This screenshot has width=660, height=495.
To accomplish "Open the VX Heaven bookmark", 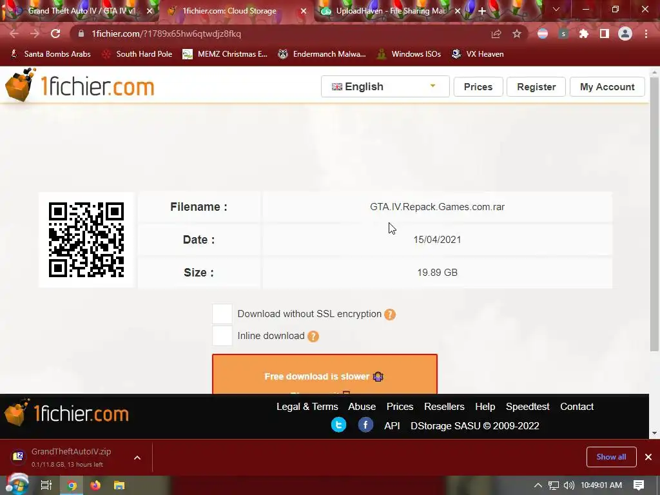I will tap(478, 54).
